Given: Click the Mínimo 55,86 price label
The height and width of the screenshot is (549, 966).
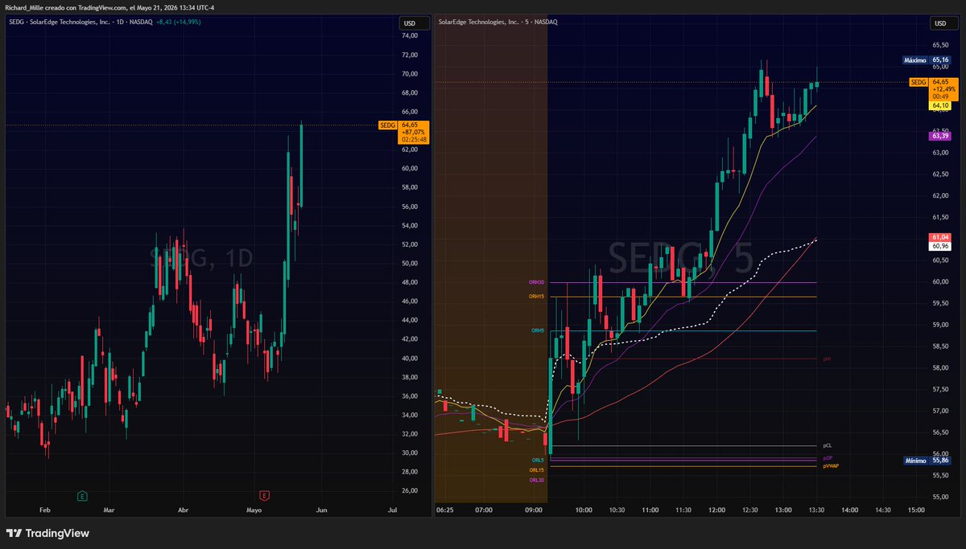Looking at the screenshot, I should coord(927,461).
